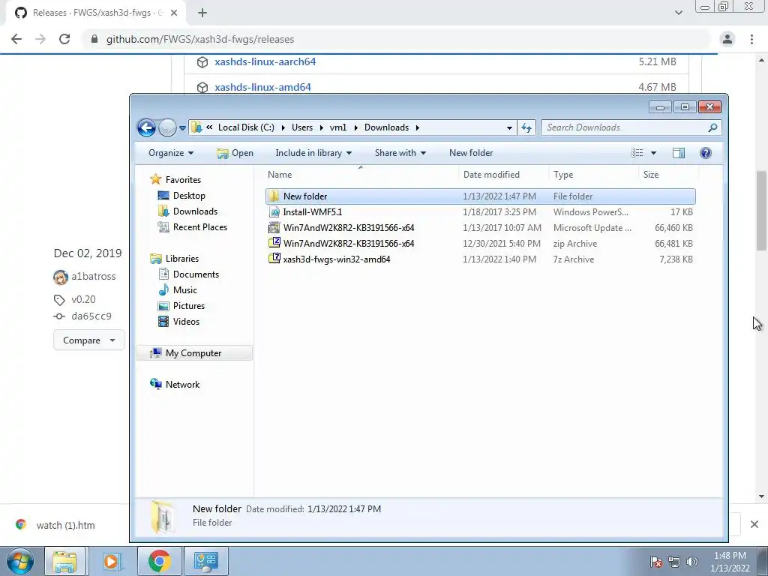Expand Share with menu

tap(400, 153)
